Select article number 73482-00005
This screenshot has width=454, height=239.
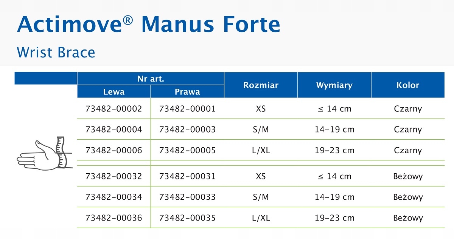coord(187,150)
